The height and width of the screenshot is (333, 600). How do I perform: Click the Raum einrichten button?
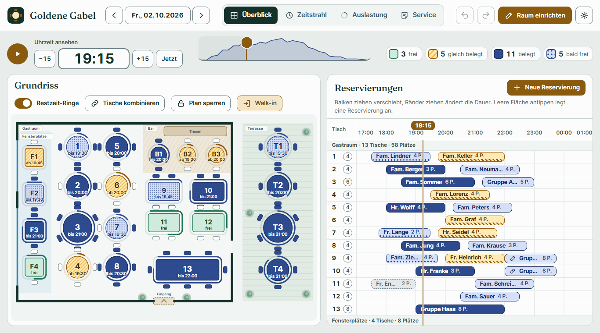click(535, 15)
